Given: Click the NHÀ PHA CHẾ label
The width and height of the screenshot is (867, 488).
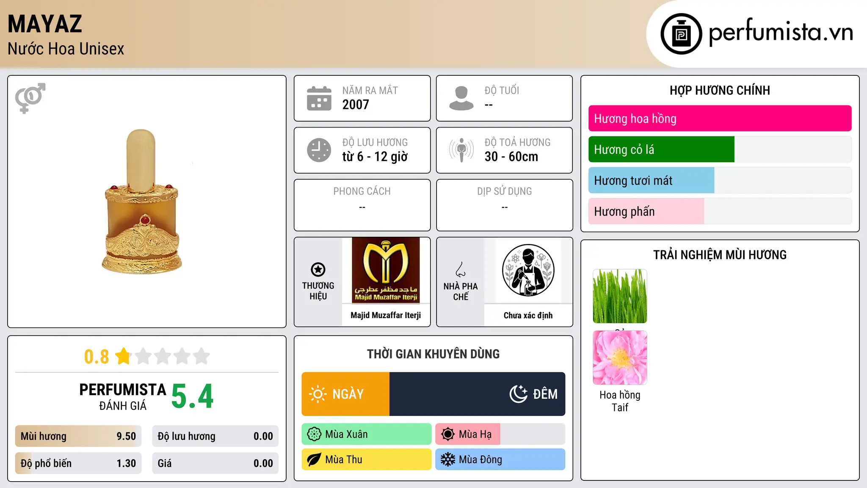Looking at the screenshot, I should pyautogui.click(x=461, y=291).
